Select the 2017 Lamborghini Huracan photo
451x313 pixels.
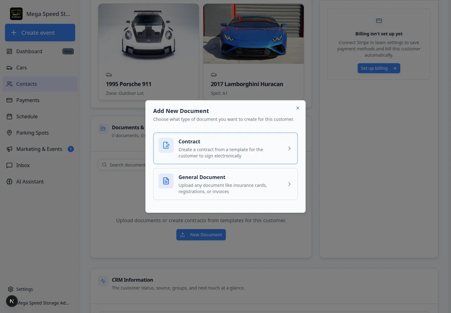(253, 34)
